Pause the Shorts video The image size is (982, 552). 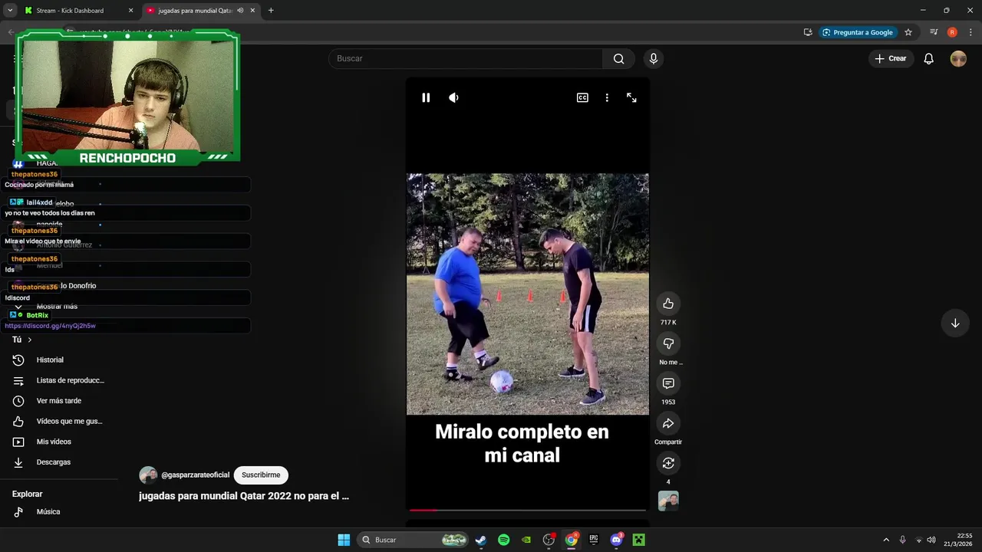click(x=426, y=97)
